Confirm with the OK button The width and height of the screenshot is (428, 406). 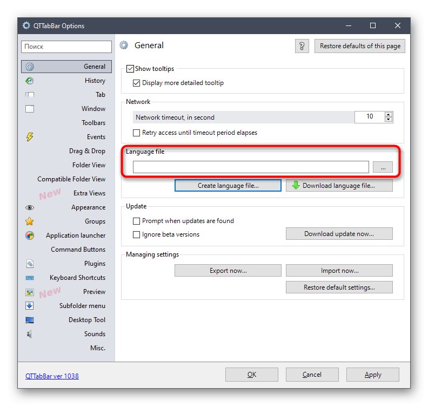252,375
